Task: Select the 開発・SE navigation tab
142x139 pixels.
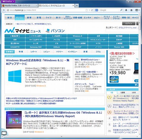Action: [x=126, y=17]
